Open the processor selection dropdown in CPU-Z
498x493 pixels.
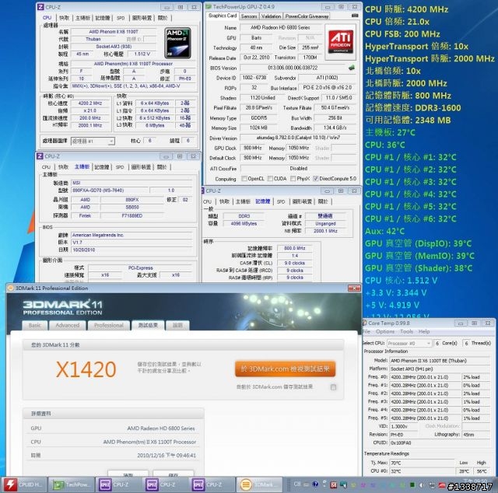point(93,141)
